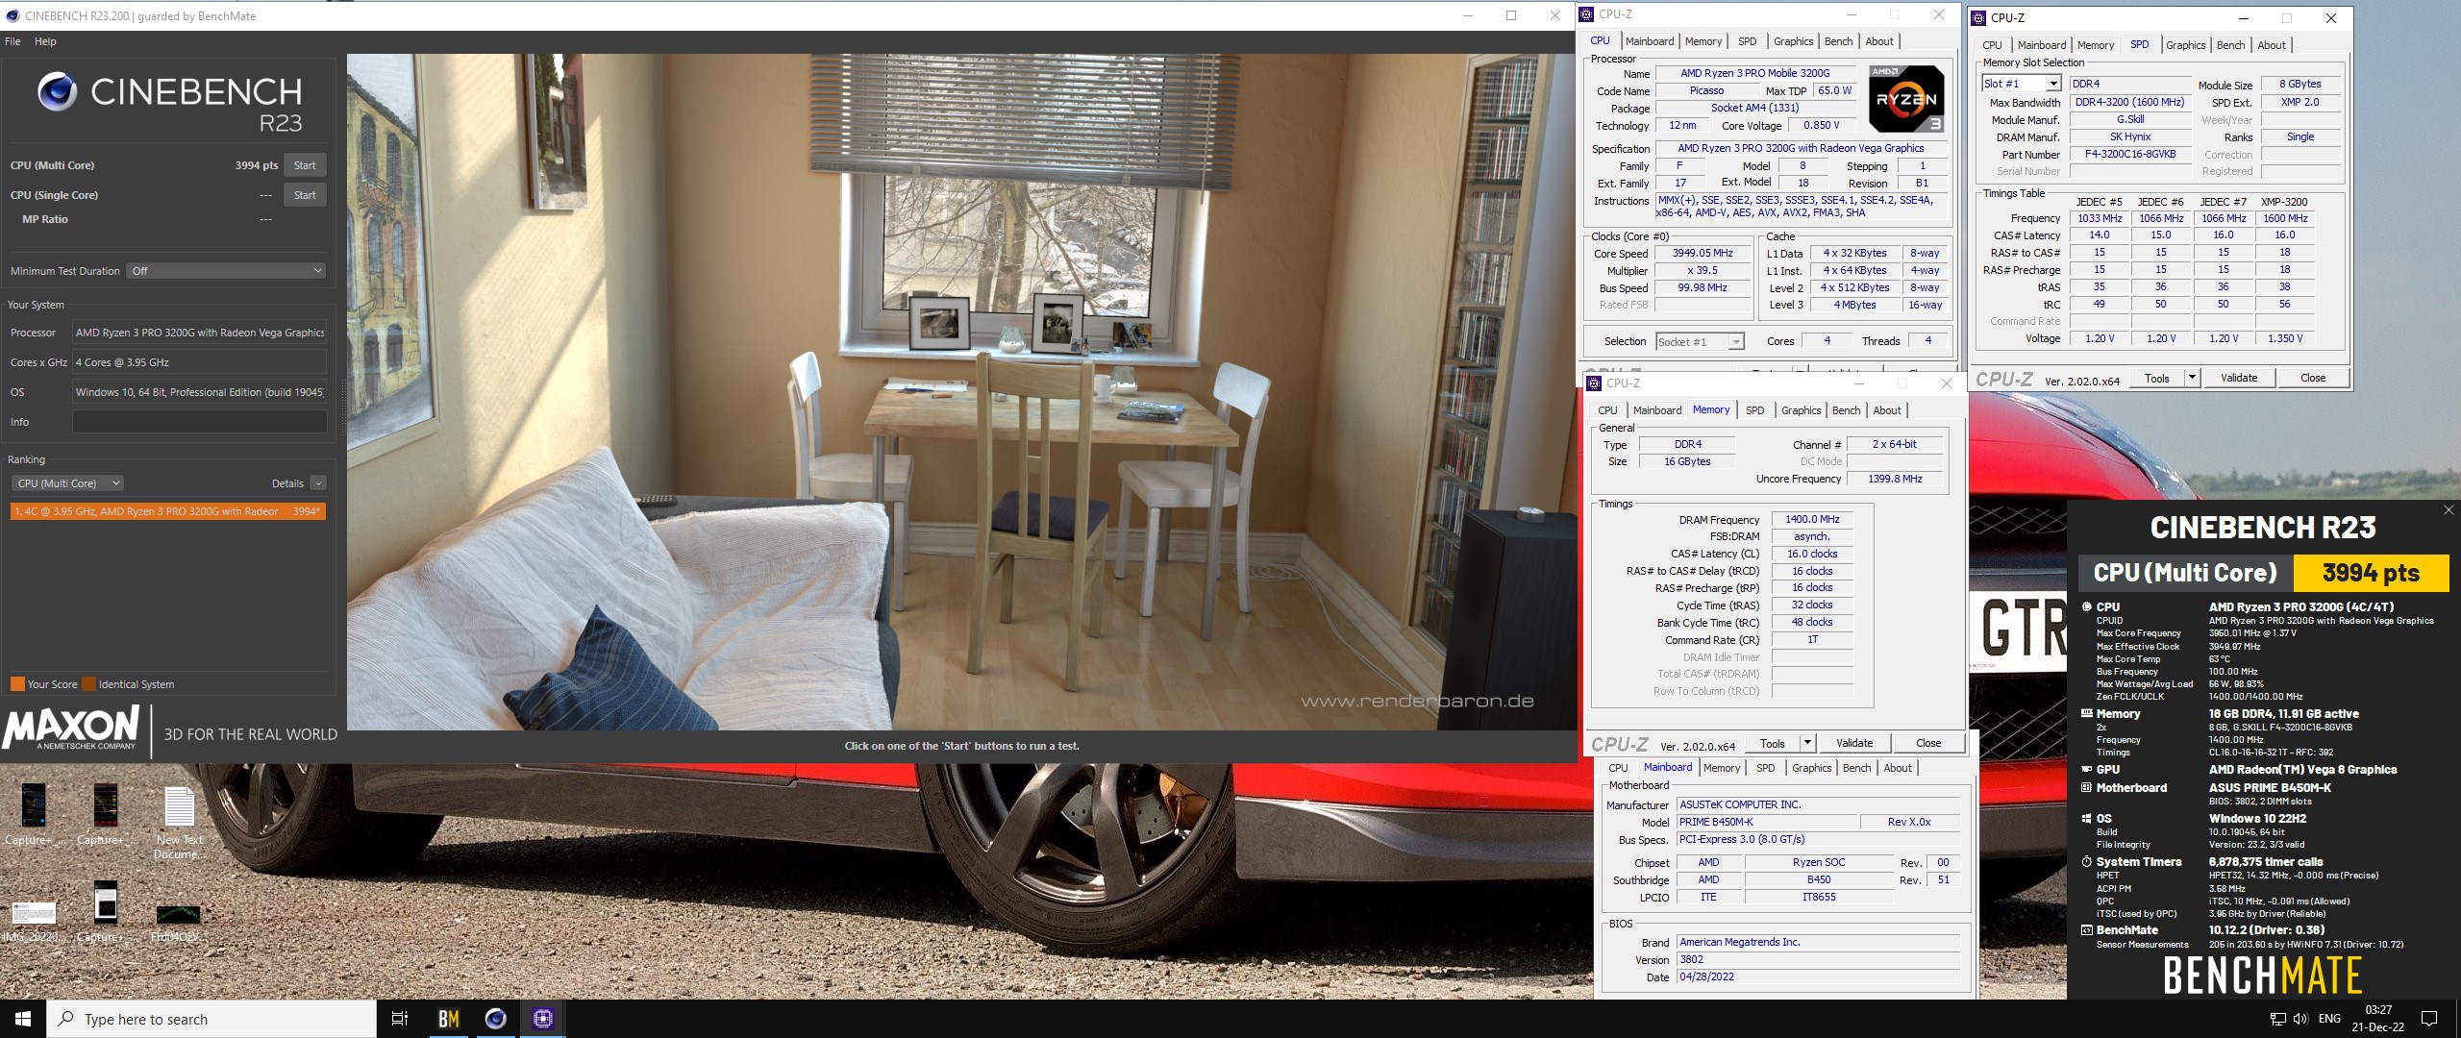Click the orange Your Score legend swatch
2461x1038 pixels.
(17, 684)
